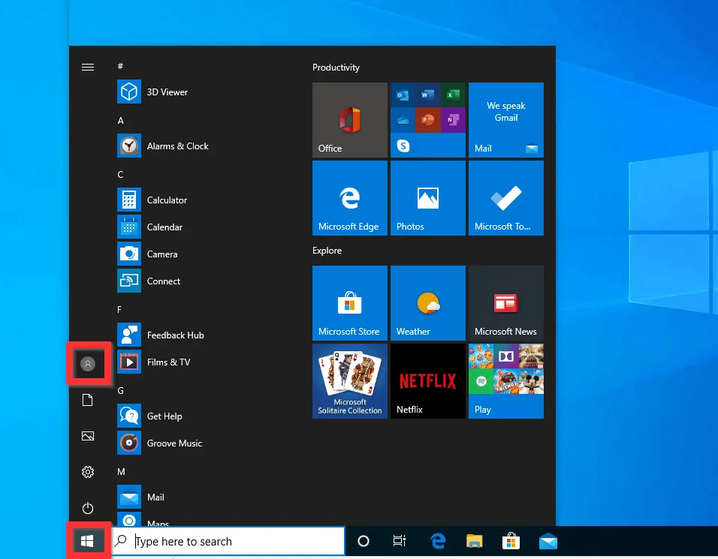Open the user account icon in Start menu sidebar
This screenshot has width=718, height=559.
point(88,363)
